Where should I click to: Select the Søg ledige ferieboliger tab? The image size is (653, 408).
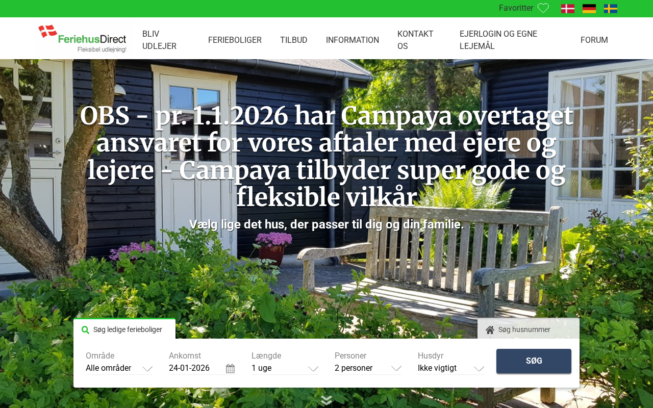124,329
